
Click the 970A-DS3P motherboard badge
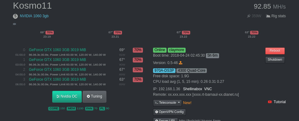pyautogui.click(x=164, y=71)
